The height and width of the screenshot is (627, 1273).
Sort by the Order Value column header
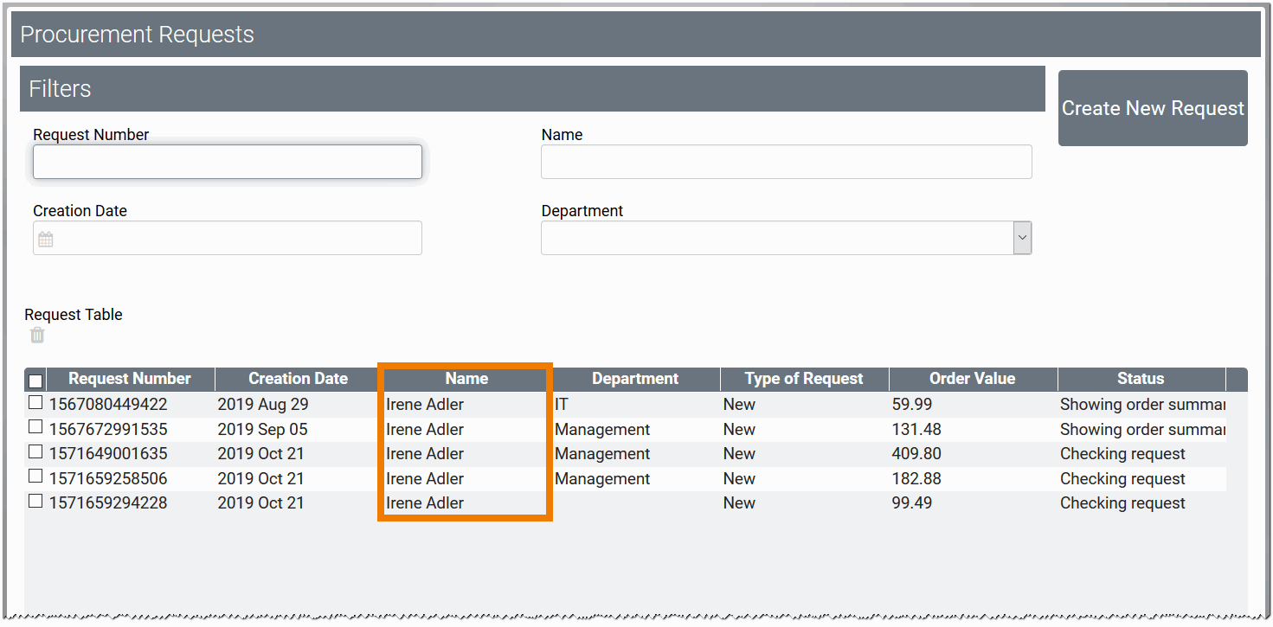click(x=972, y=379)
